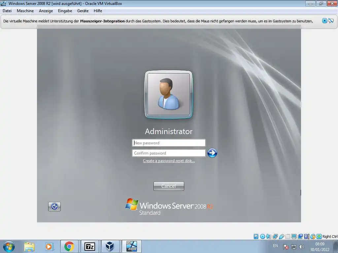Click the Right Ctrl host key label
Image resolution: width=338 pixels, height=253 pixels.
330,237
